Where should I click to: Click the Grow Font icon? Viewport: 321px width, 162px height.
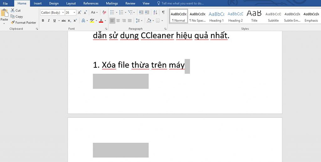click(x=80, y=12)
